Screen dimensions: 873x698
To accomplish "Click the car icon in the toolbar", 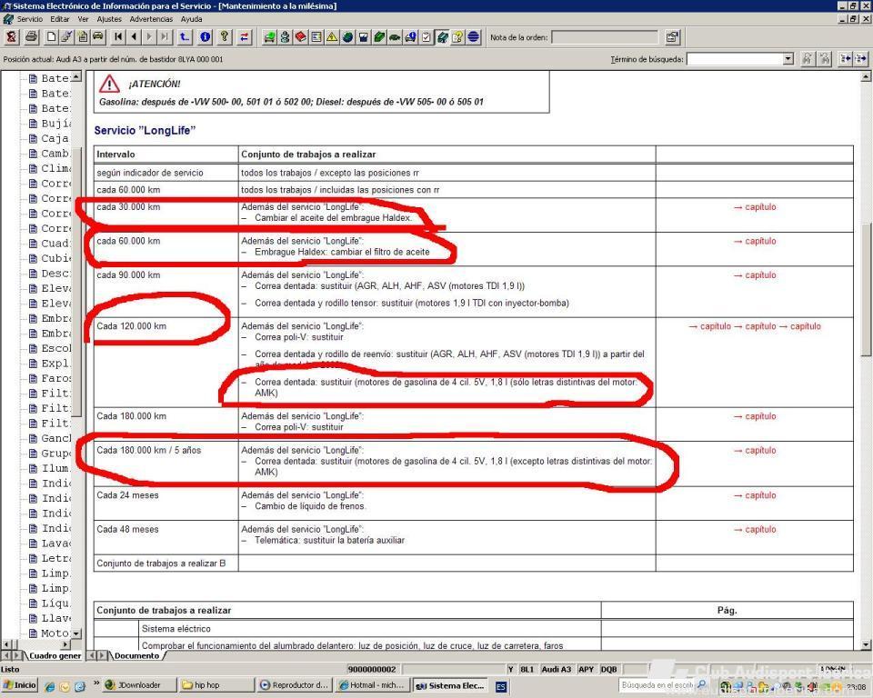I will click(x=98, y=37).
